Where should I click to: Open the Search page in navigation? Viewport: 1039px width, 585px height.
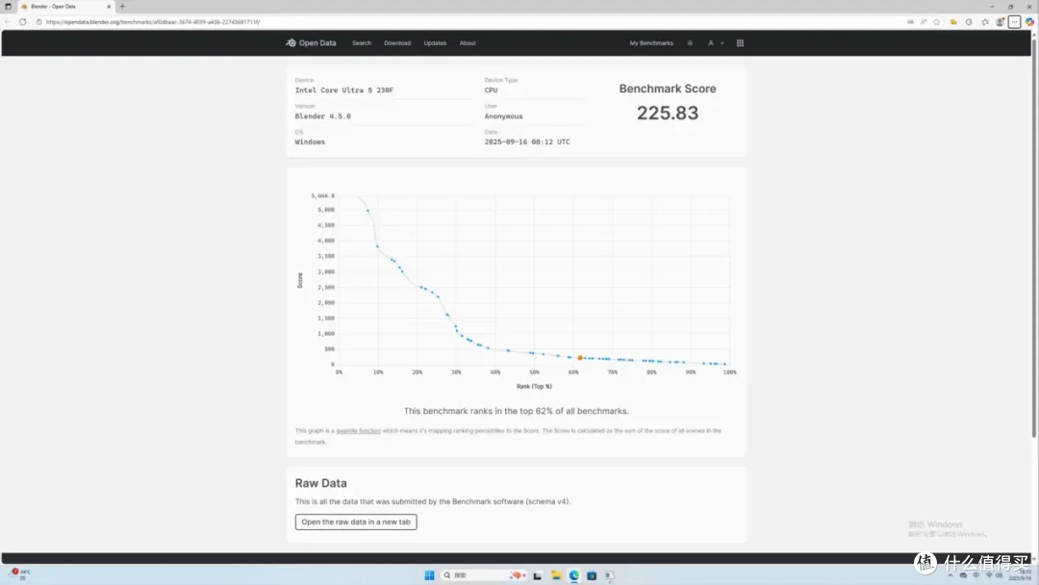coord(361,43)
